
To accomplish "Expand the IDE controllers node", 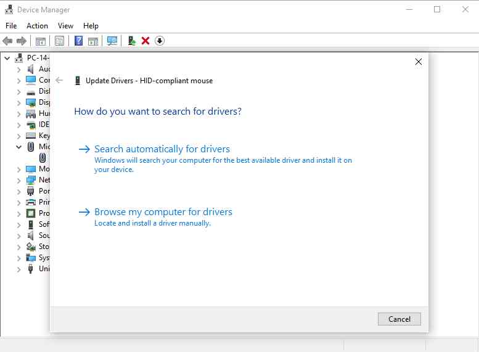I will tap(18, 125).
